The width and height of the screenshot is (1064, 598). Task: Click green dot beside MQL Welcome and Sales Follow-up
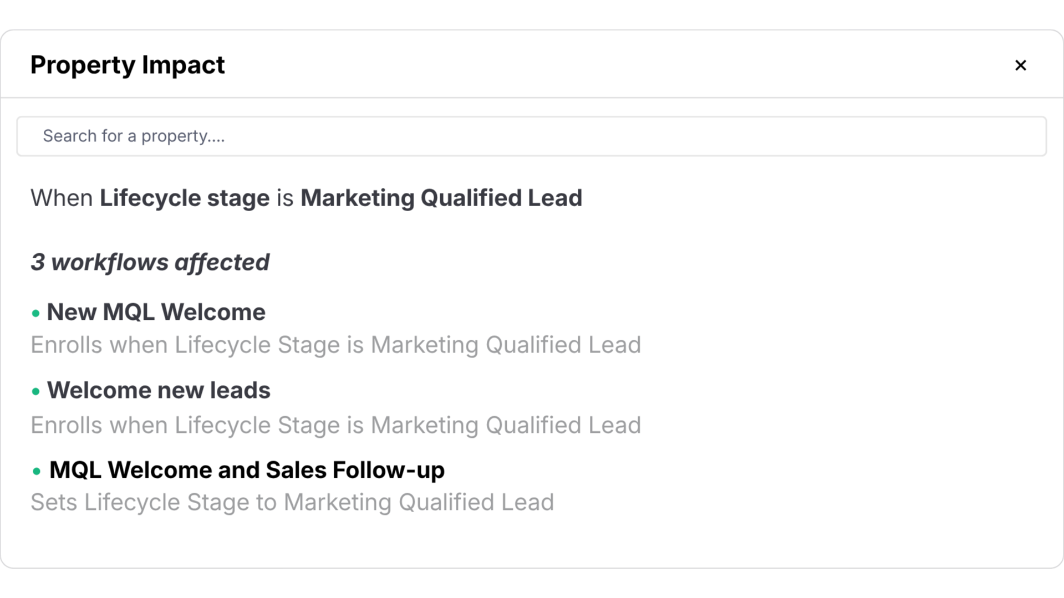click(37, 472)
